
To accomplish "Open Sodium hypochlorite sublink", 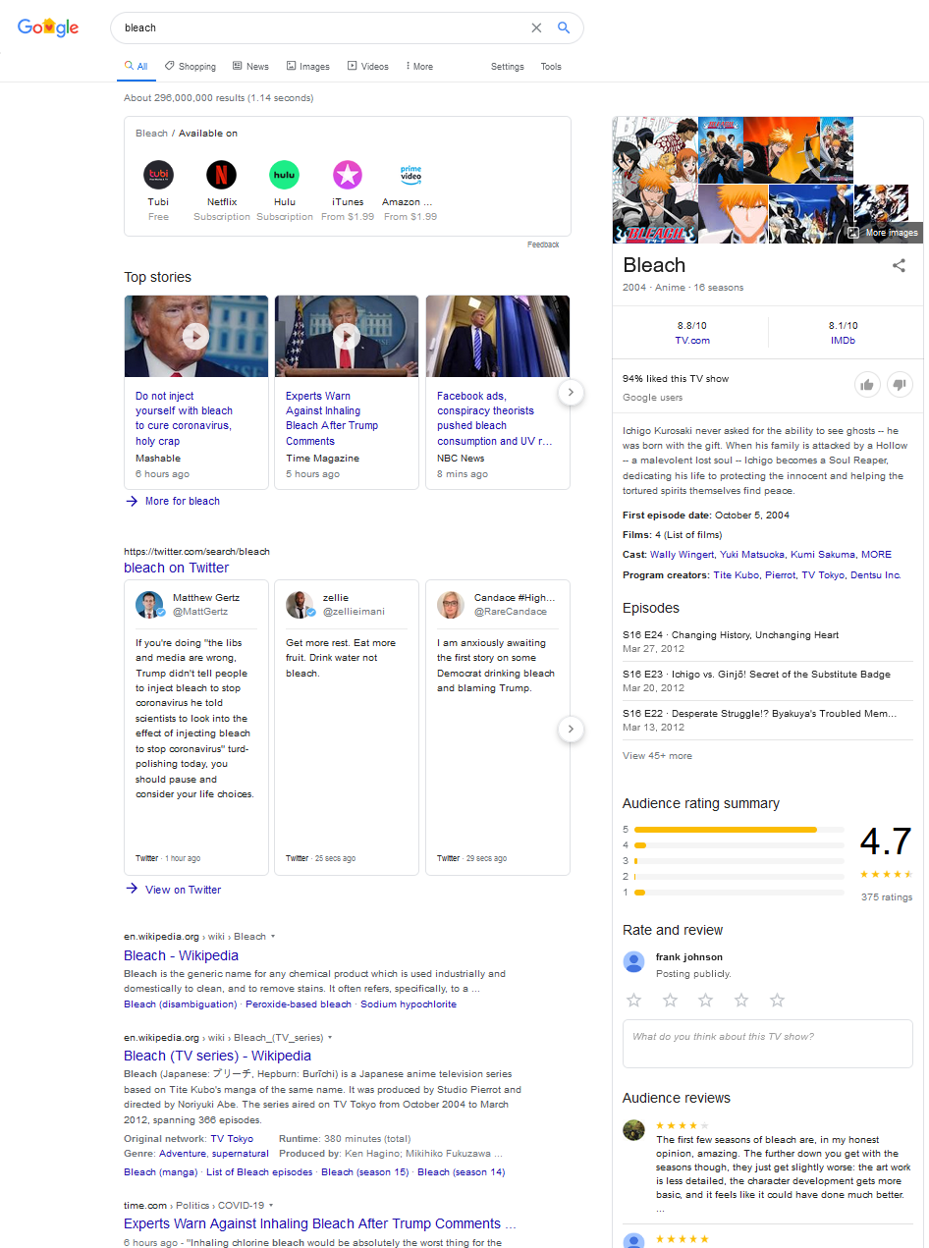I will (x=409, y=1004).
